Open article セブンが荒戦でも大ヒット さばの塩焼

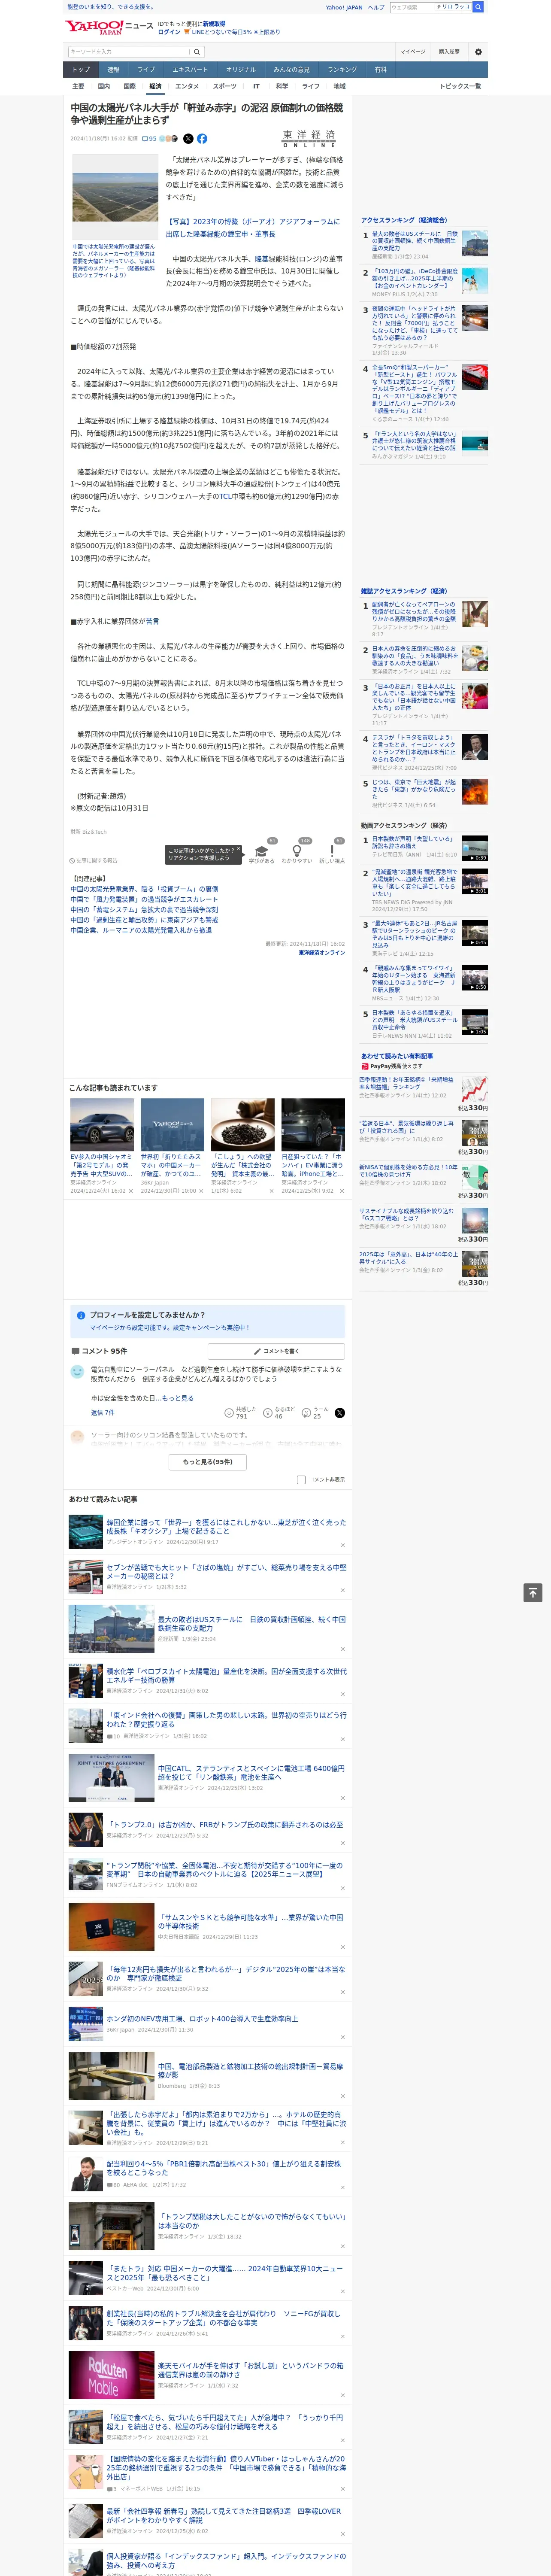(x=226, y=1571)
